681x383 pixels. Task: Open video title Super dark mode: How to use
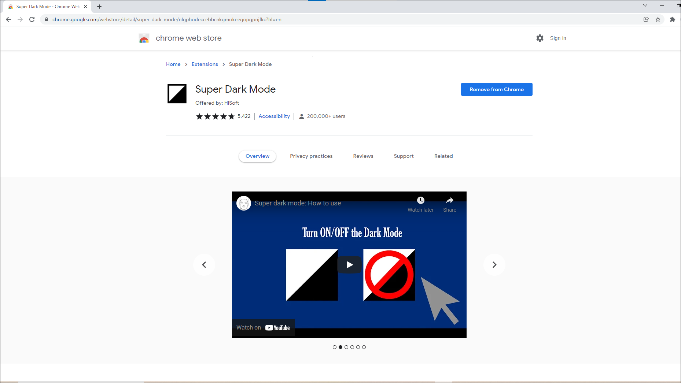pos(298,203)
